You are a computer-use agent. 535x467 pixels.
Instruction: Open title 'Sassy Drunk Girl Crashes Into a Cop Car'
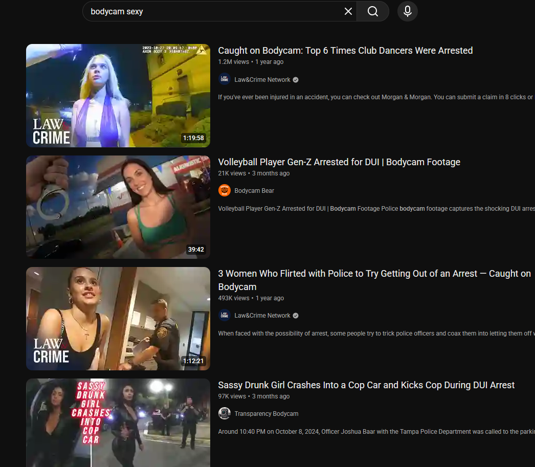click(x=366, y=385)
